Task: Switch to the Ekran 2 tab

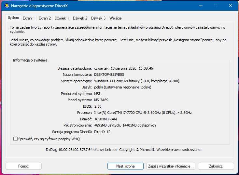Action: (45, 18)
